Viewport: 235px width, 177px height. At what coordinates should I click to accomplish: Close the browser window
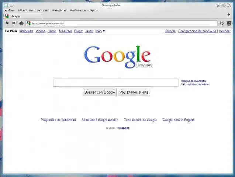click(x=229, y=6)
